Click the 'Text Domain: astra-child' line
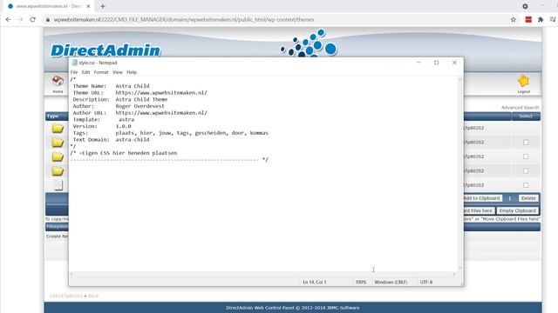 [x=111, y=140]
